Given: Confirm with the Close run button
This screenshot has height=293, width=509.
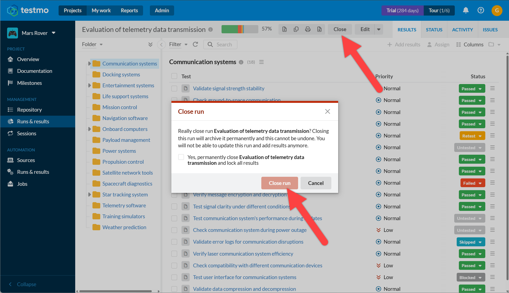Looking at the screenshot, I should tap(280, 183).
